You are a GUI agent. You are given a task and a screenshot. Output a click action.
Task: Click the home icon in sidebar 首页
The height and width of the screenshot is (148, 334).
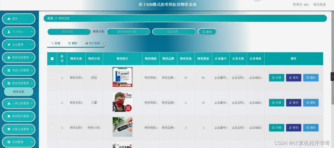click(x=9, y=19)
